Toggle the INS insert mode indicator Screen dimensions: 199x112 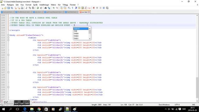193,105
